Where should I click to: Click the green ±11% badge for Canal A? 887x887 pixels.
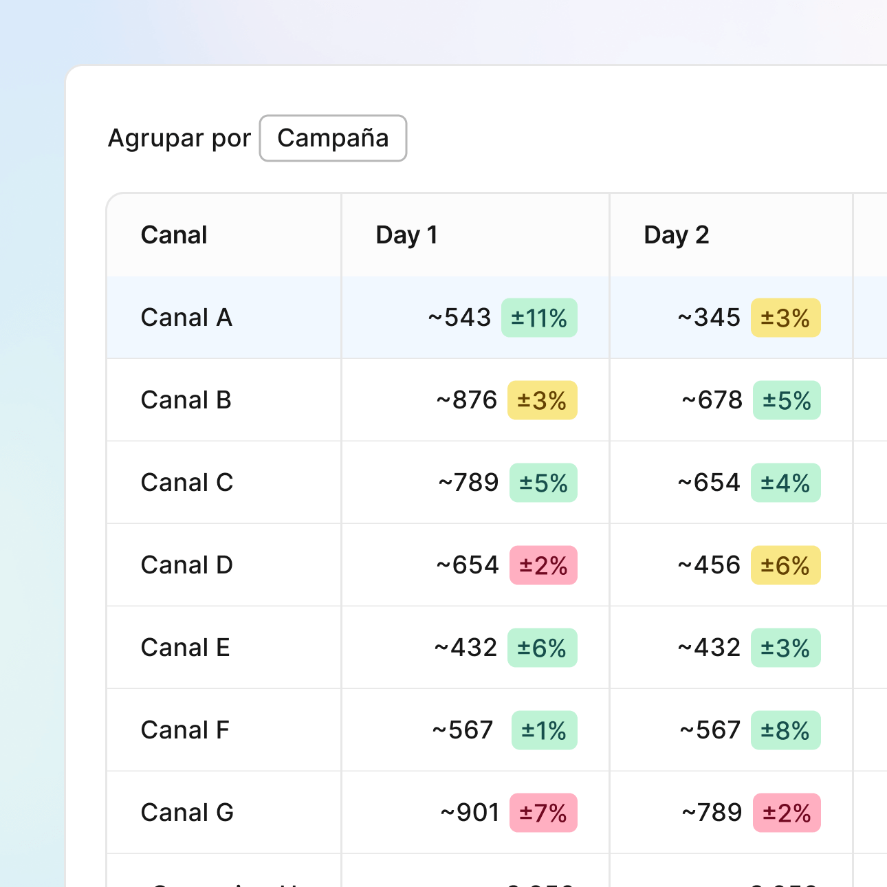tap(539, 318)
